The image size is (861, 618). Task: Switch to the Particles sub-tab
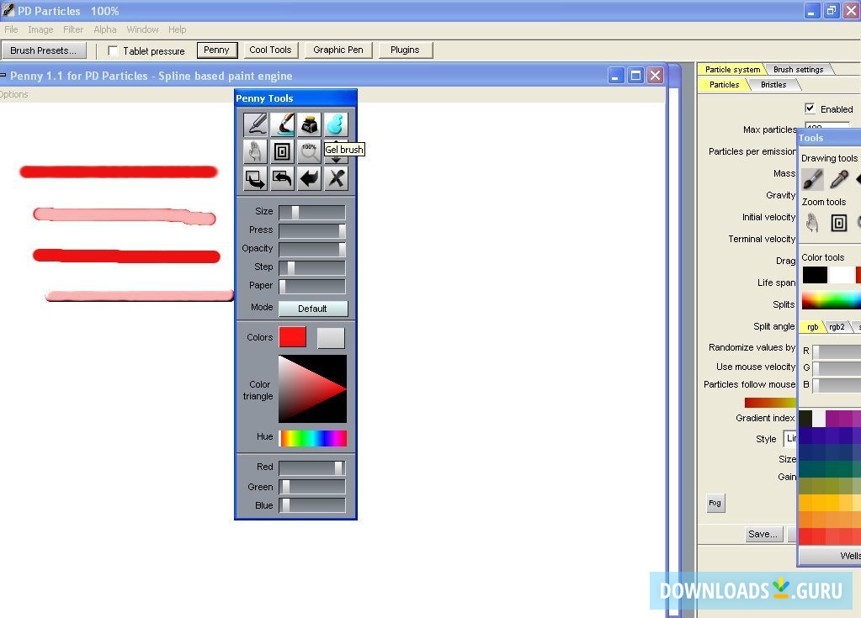click(x=724, y=85)
